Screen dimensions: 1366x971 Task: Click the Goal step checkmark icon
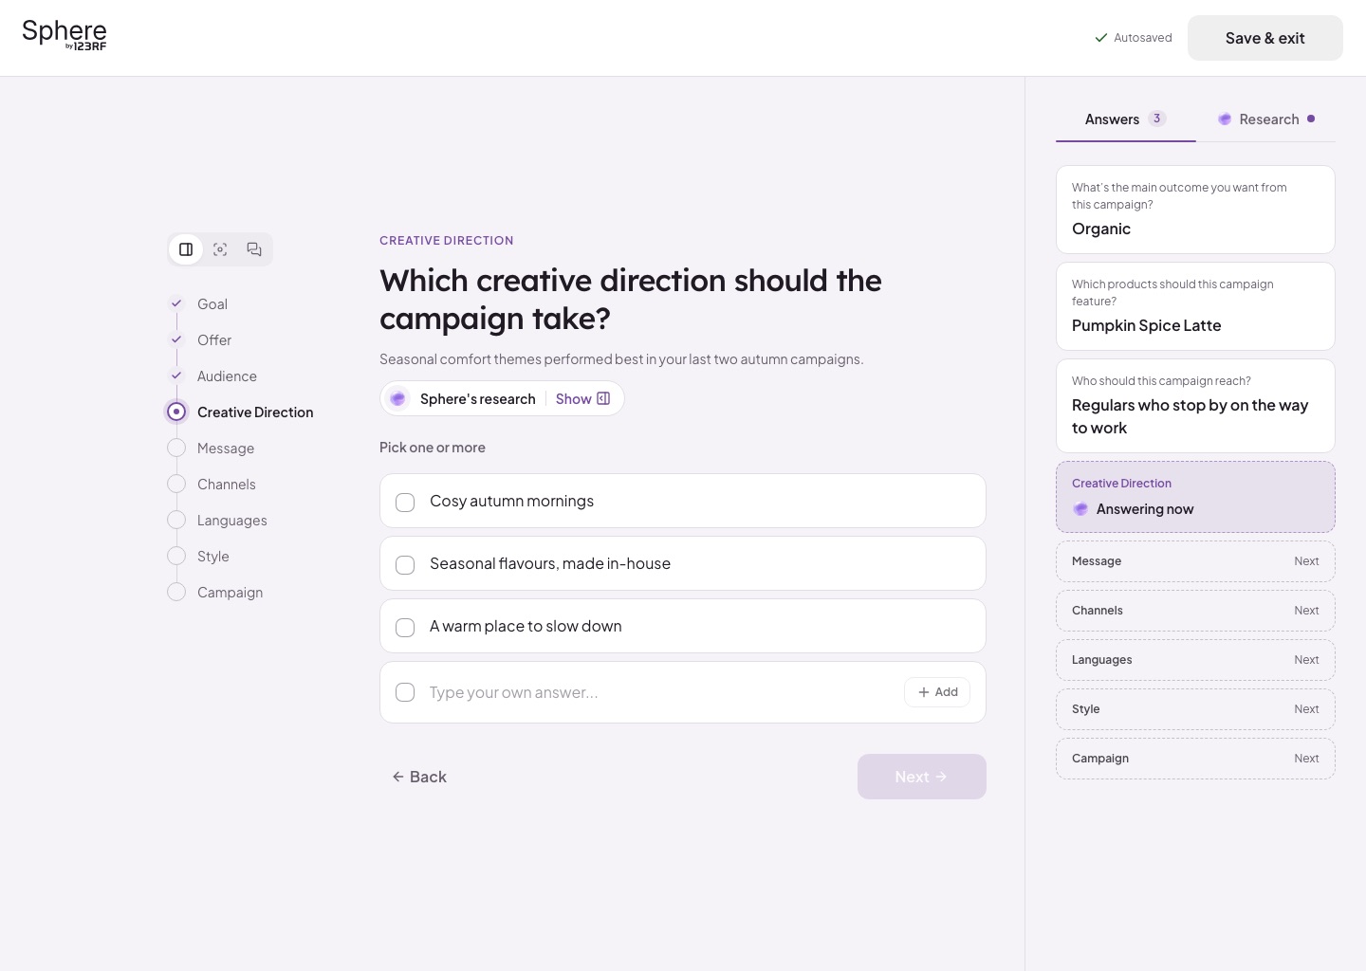tap(176, 303)
